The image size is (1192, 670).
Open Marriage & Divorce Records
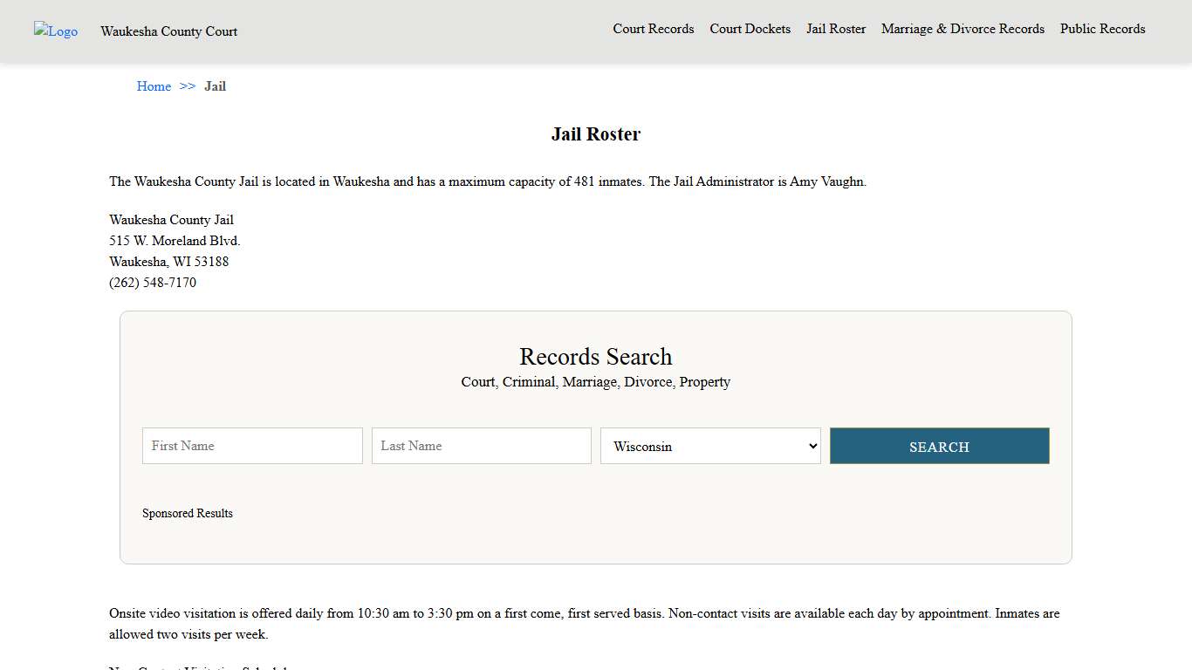point(963,29)
